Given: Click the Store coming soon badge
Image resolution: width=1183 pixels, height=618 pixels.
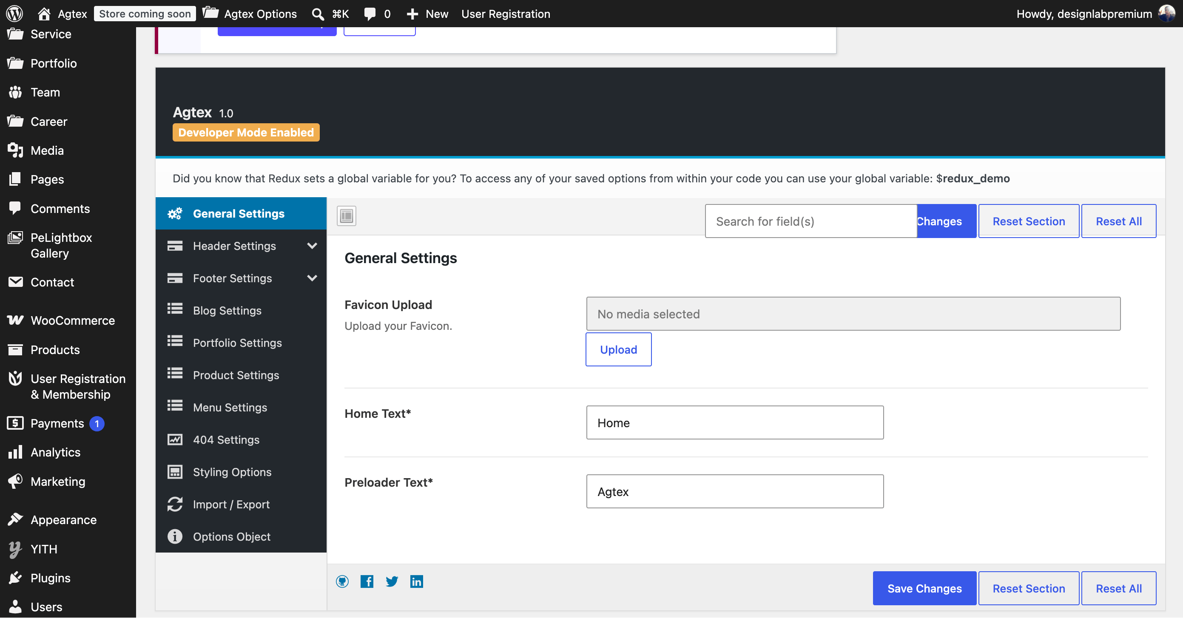Looking at the screenshot, I should point(145,14).
